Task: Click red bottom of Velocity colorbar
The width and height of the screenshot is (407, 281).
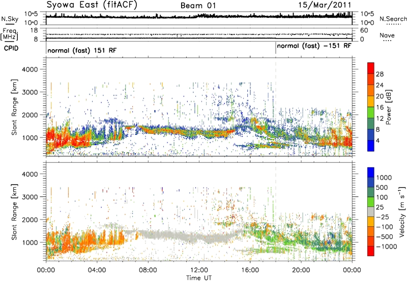Action: [x=371, y=251]
